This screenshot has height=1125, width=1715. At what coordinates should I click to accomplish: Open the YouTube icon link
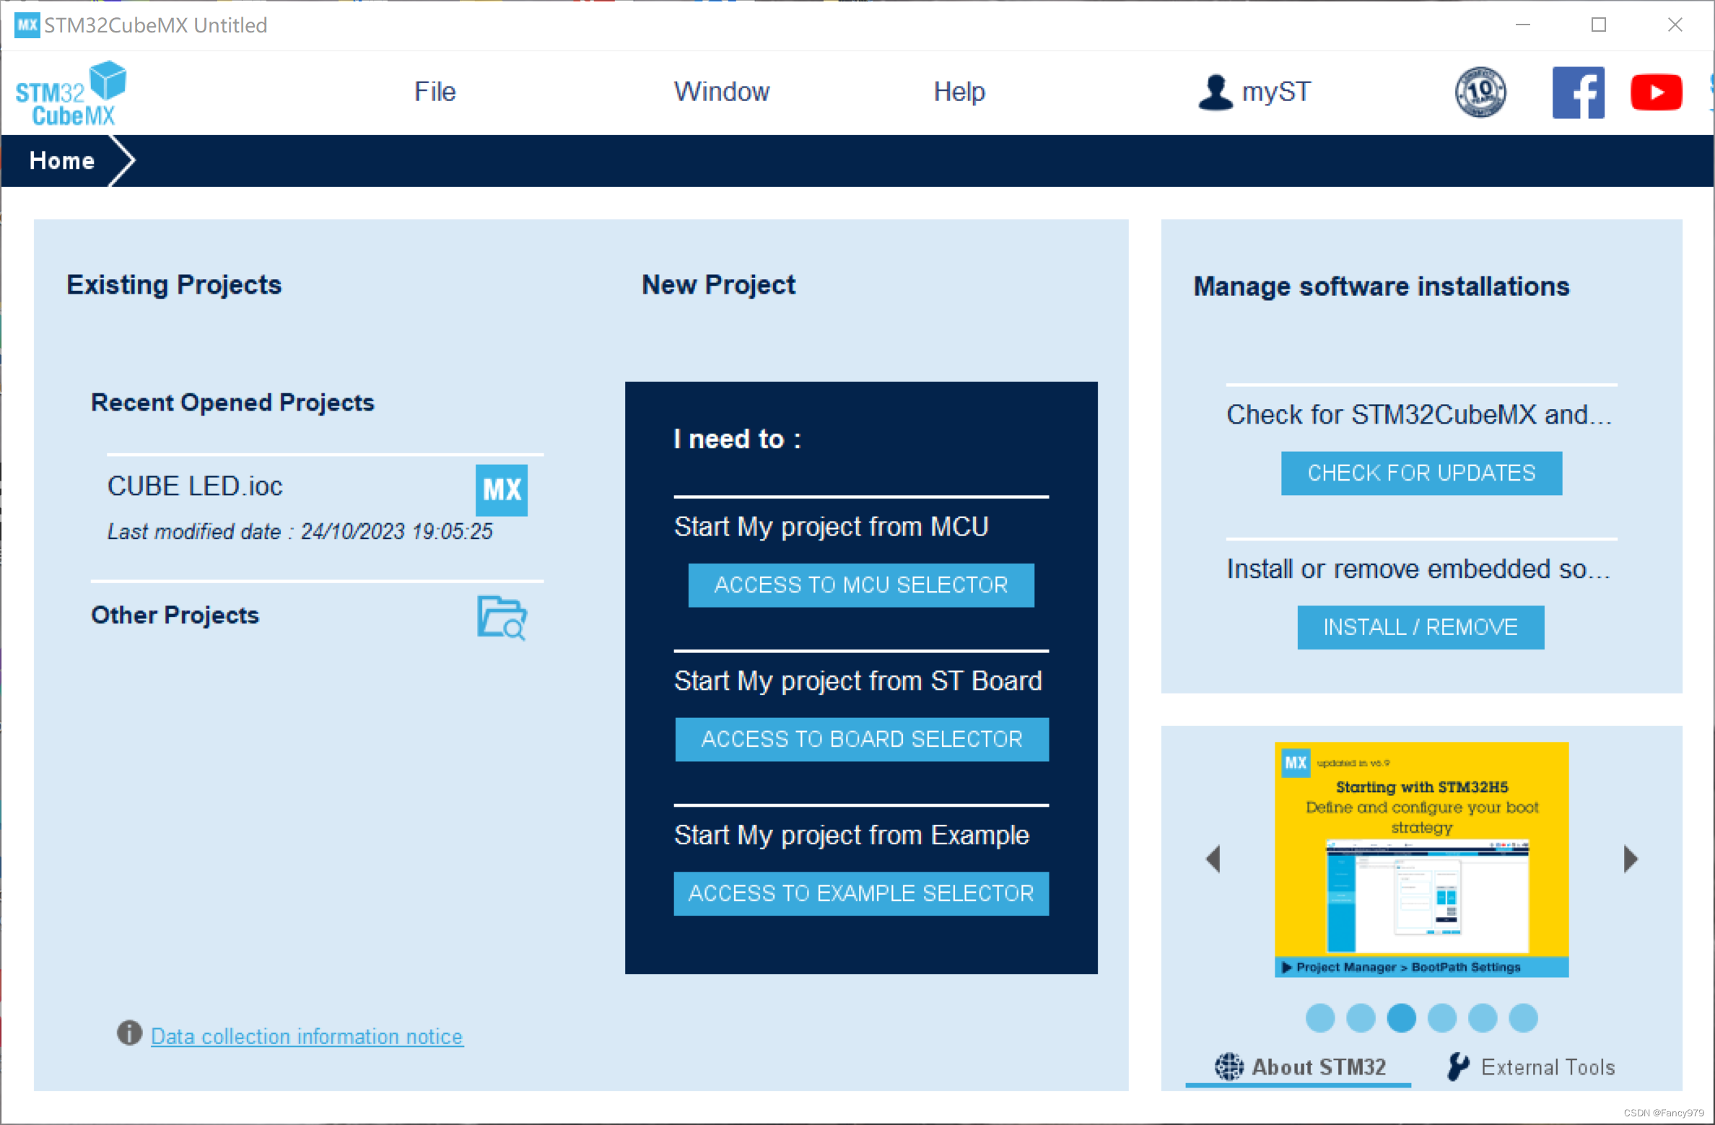pos(1656,92)
